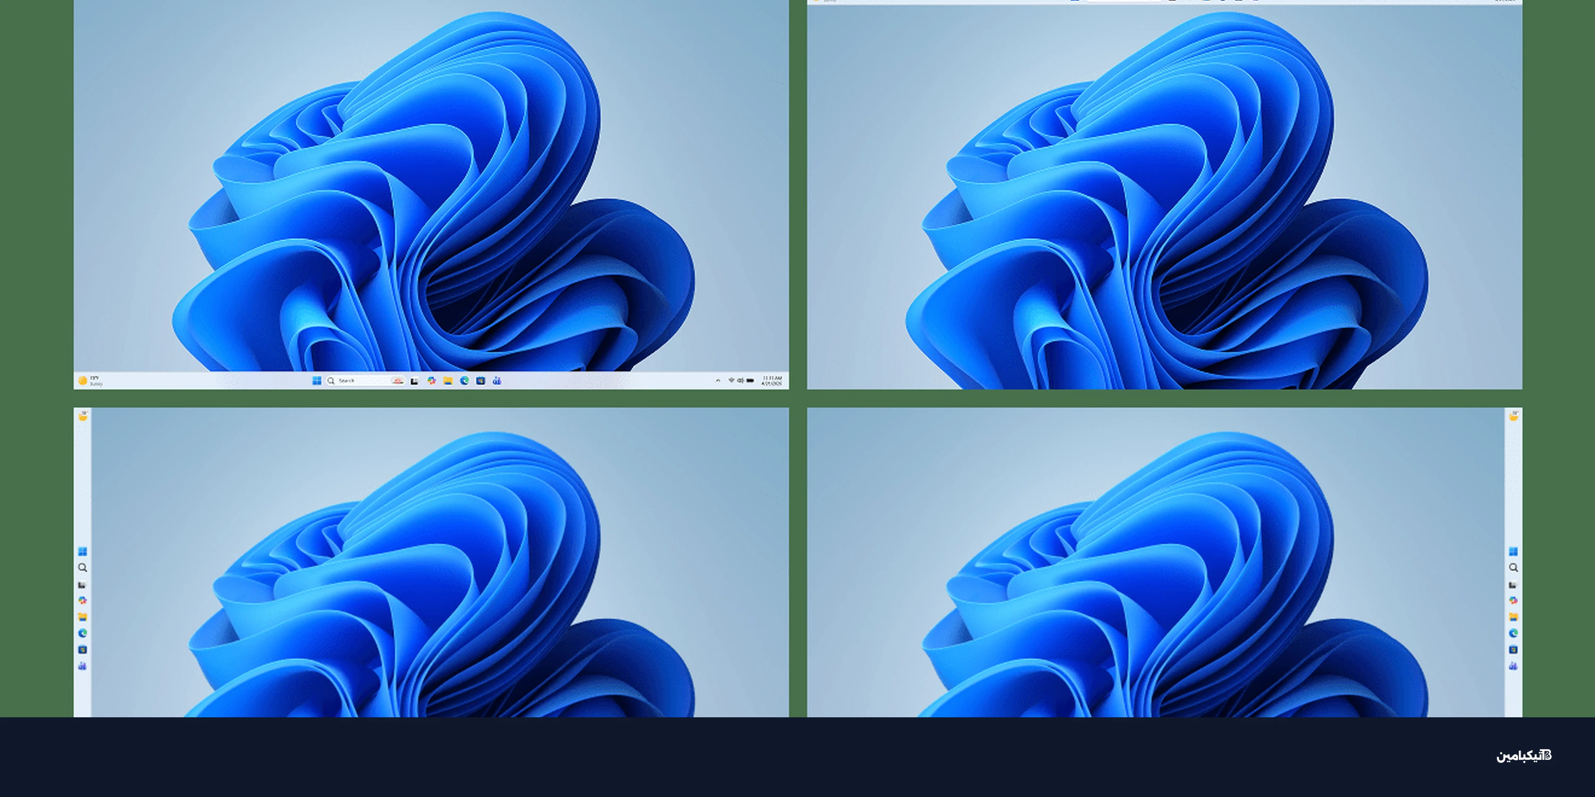Open Teams icon on bottom taskbar

coord(497,380)
